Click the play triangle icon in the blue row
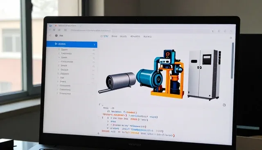This screenshot has width=262, height=150. coord(56,44)
